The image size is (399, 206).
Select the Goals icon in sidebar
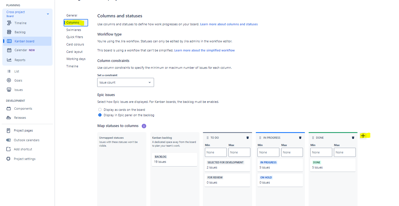(9, 80)
